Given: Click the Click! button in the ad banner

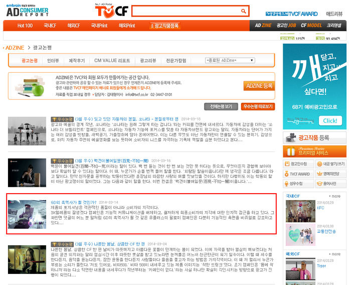Looking at the screenshot, I should click(330, 121).
